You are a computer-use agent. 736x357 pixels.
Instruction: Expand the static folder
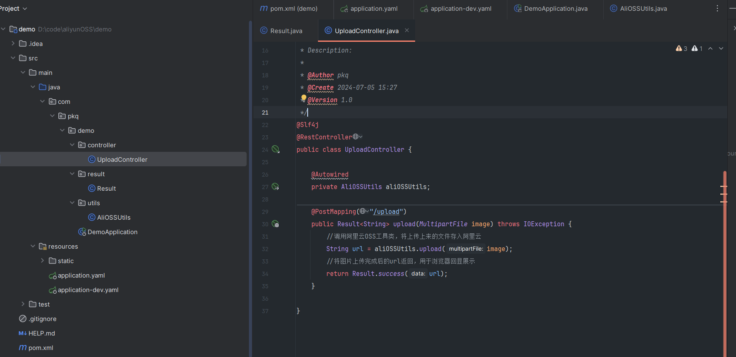(43, 261)
